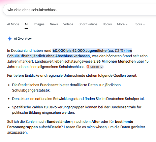The width and height of the screenshot is (156, 142).
Task: Click the 2,86 Millionen Menschen bold text
Action: 115,61
